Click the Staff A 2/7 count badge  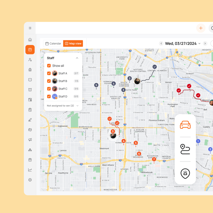click(76, 73)
